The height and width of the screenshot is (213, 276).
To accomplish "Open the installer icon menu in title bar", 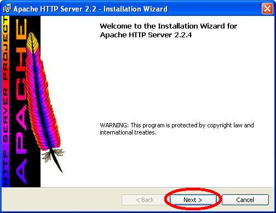I will pos(7,9).
